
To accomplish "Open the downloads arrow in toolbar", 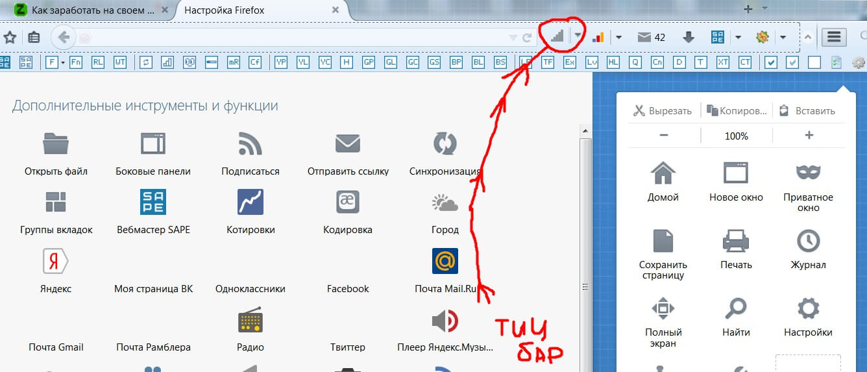I will (689, 37).
